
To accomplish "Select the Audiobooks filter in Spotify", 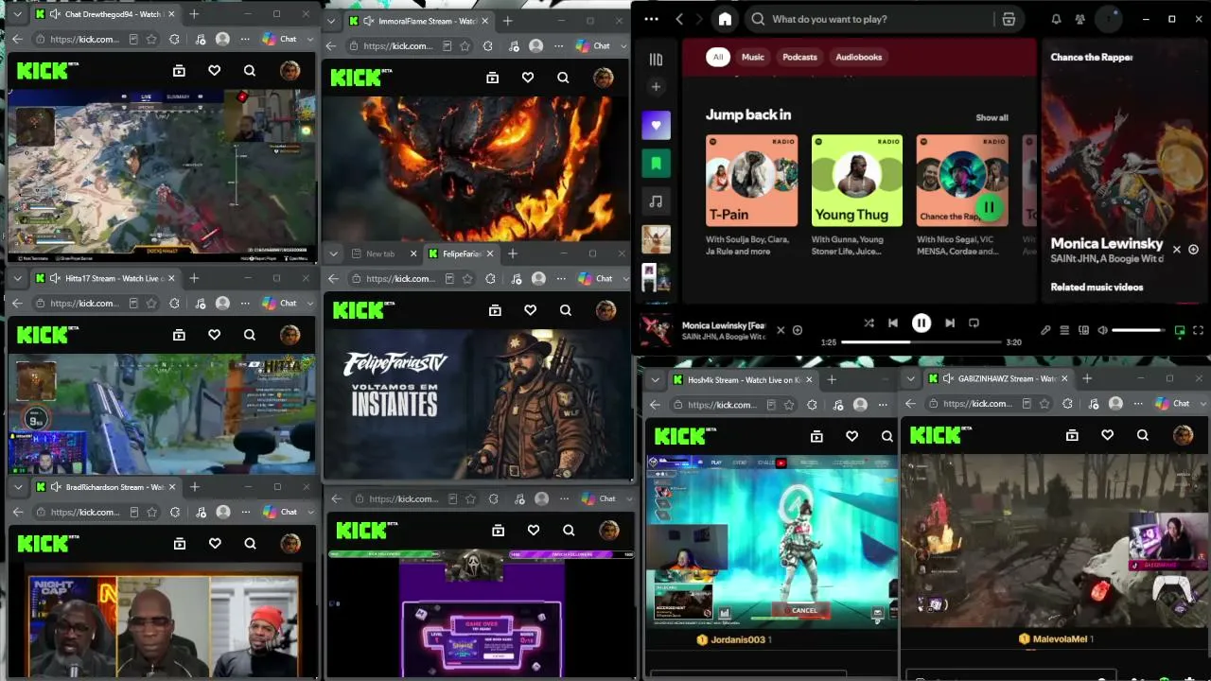I will (858, 57).
